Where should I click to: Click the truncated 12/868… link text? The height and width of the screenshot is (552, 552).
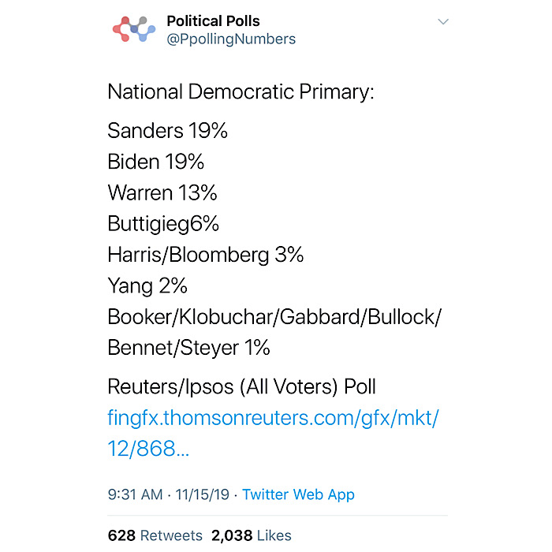148,449
